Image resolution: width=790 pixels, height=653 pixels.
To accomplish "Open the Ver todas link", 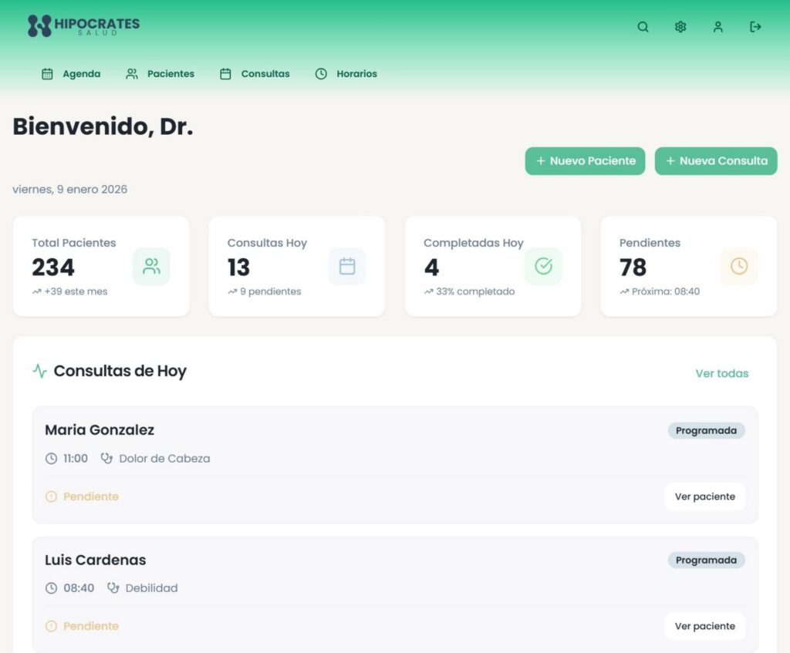I will tap(721, 373).
